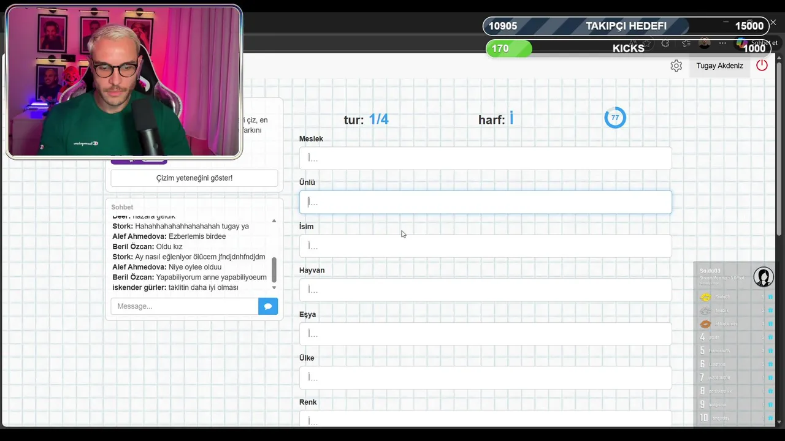785x441 pixels.
Task: Click the Meslek category label
Action: [311, 138]
